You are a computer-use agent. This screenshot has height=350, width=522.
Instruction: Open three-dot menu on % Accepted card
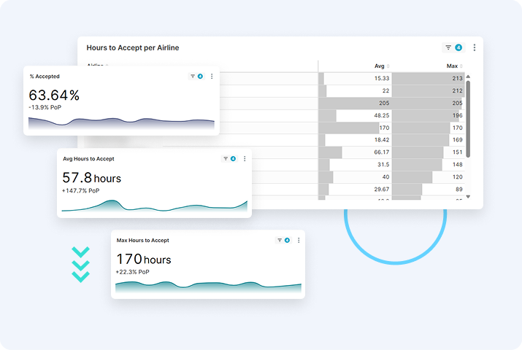(212, 76)
